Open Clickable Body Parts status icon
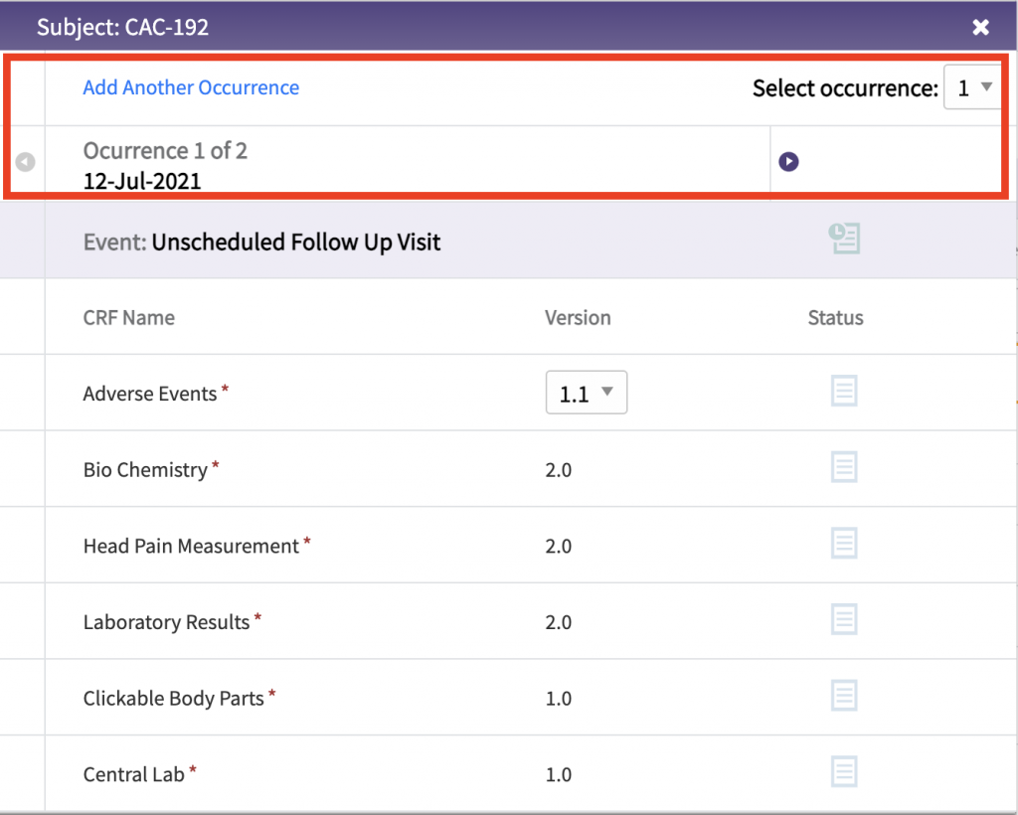The width and height of the screenshot is (1018, 815). click(x=843, y=696)
